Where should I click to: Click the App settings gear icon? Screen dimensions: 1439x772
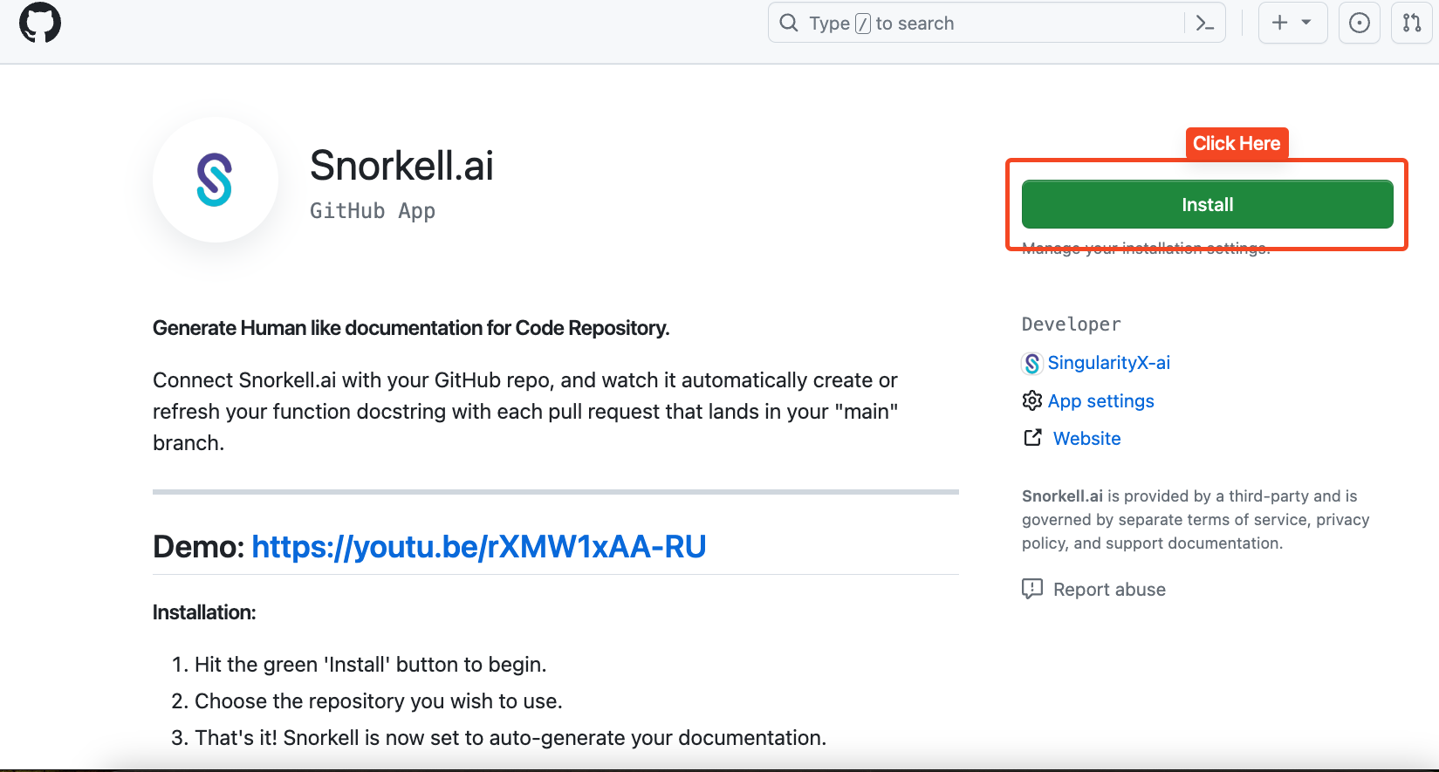tap(1032, 400)
